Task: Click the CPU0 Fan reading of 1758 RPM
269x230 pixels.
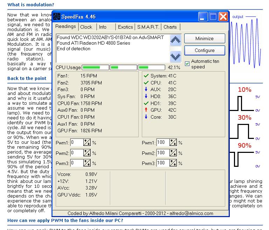Action: 91,103
